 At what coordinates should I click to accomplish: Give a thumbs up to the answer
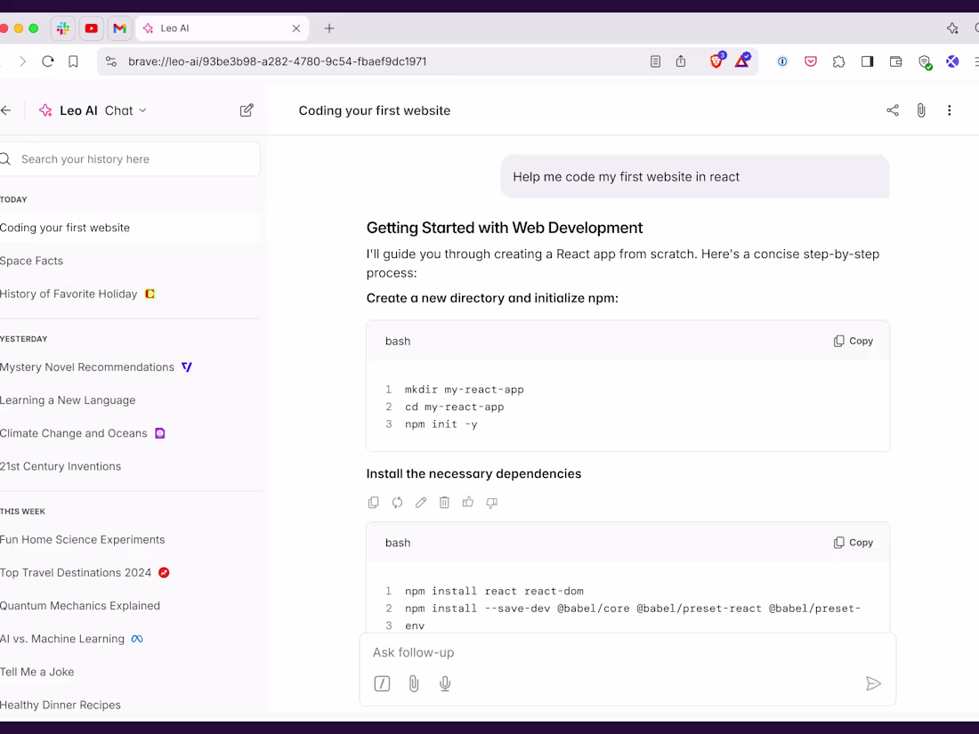coord(467,502)
